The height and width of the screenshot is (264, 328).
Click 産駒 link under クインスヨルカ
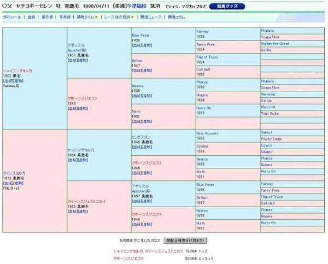19,183
